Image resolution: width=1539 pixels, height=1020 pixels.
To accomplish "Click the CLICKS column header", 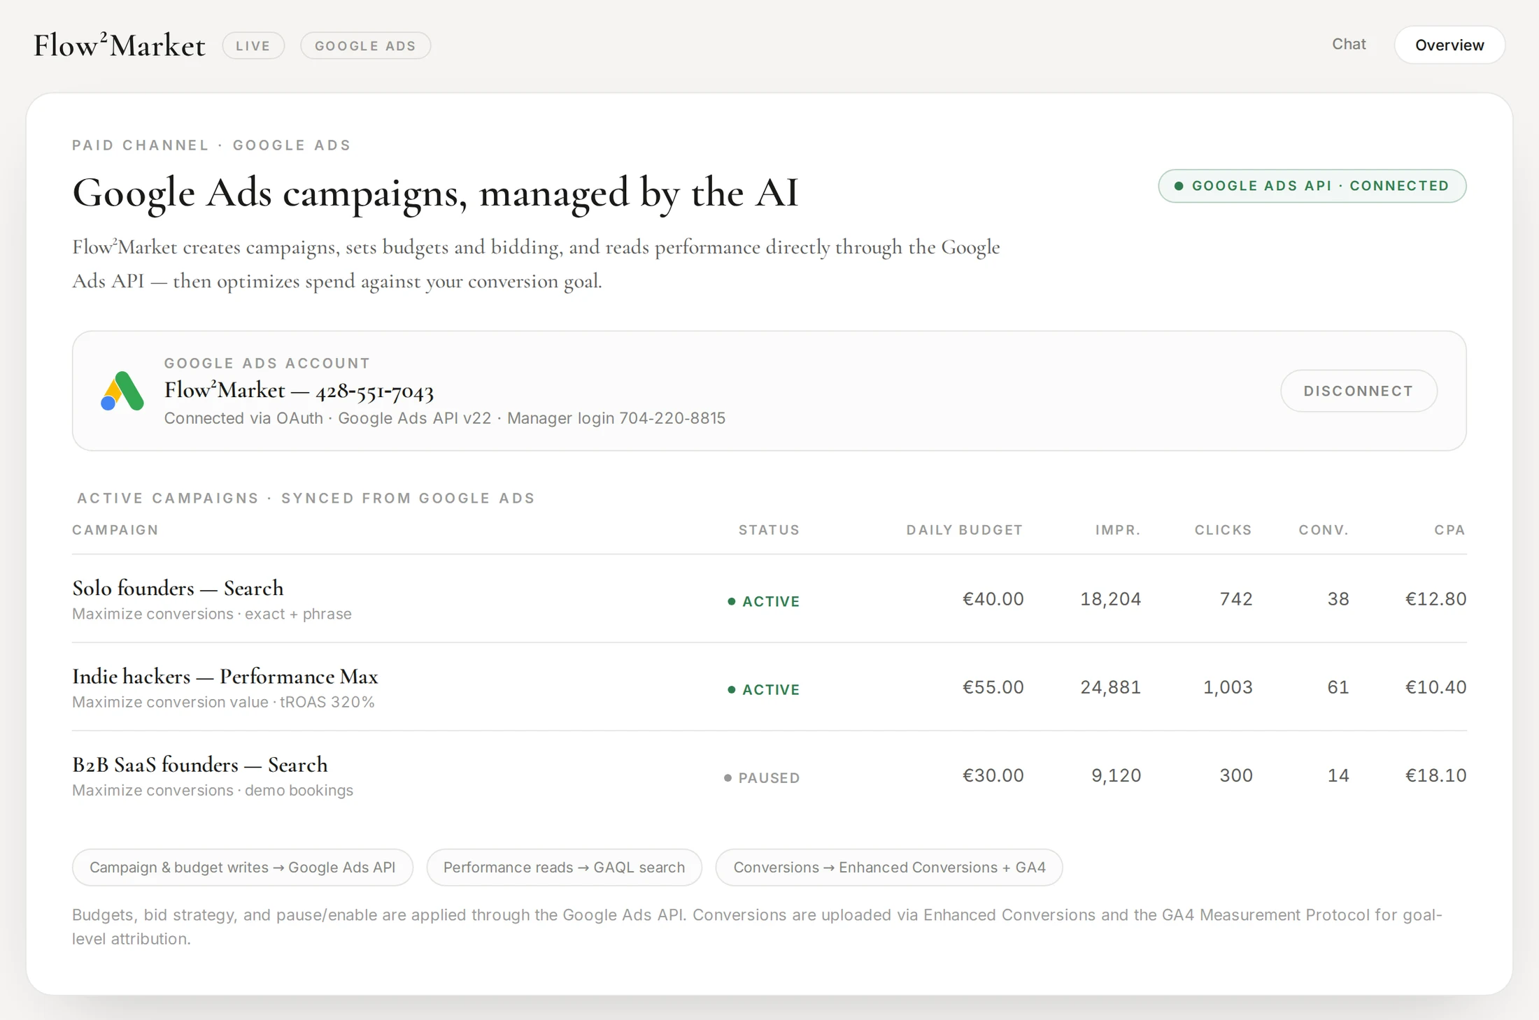I will [x=1223, y=530].
